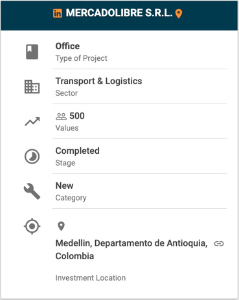Open the LinkedIn icon beside MercadoLibre
The image size is (239, 300).
click(58, 14)
